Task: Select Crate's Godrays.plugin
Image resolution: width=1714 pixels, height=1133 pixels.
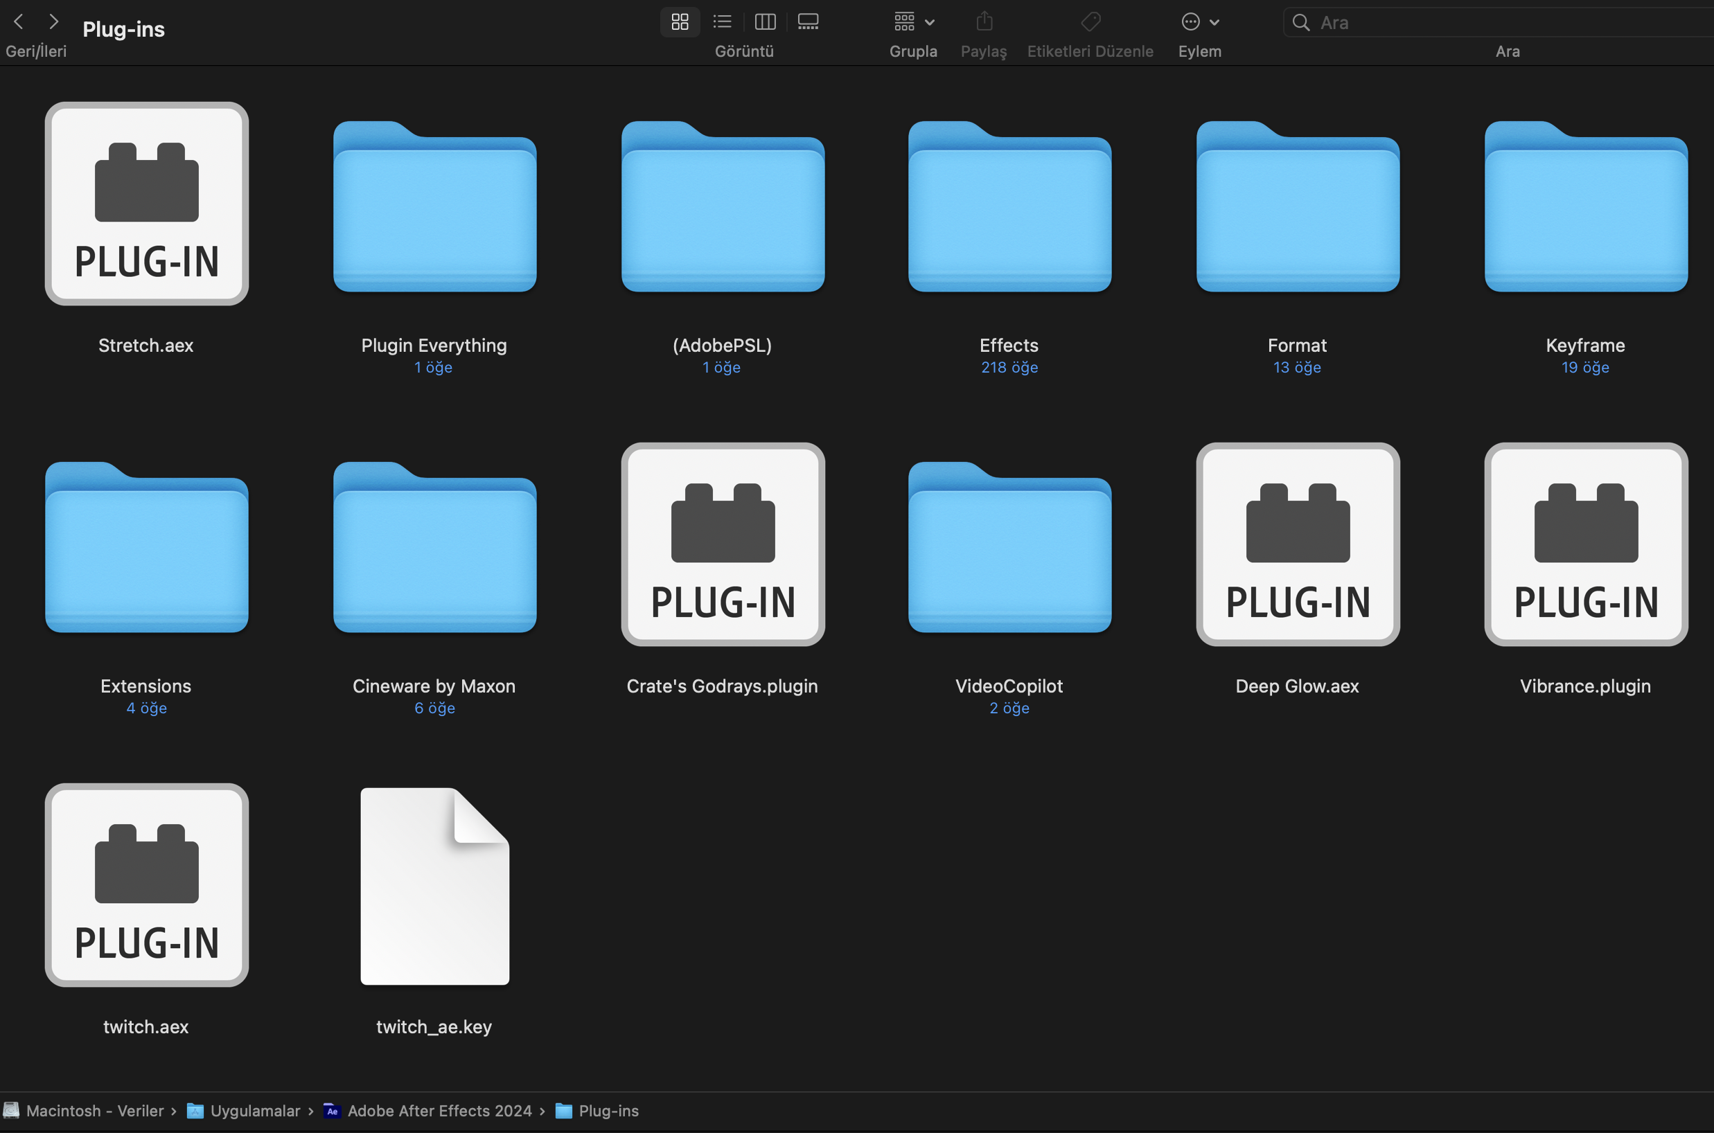Action: point(722,546)
